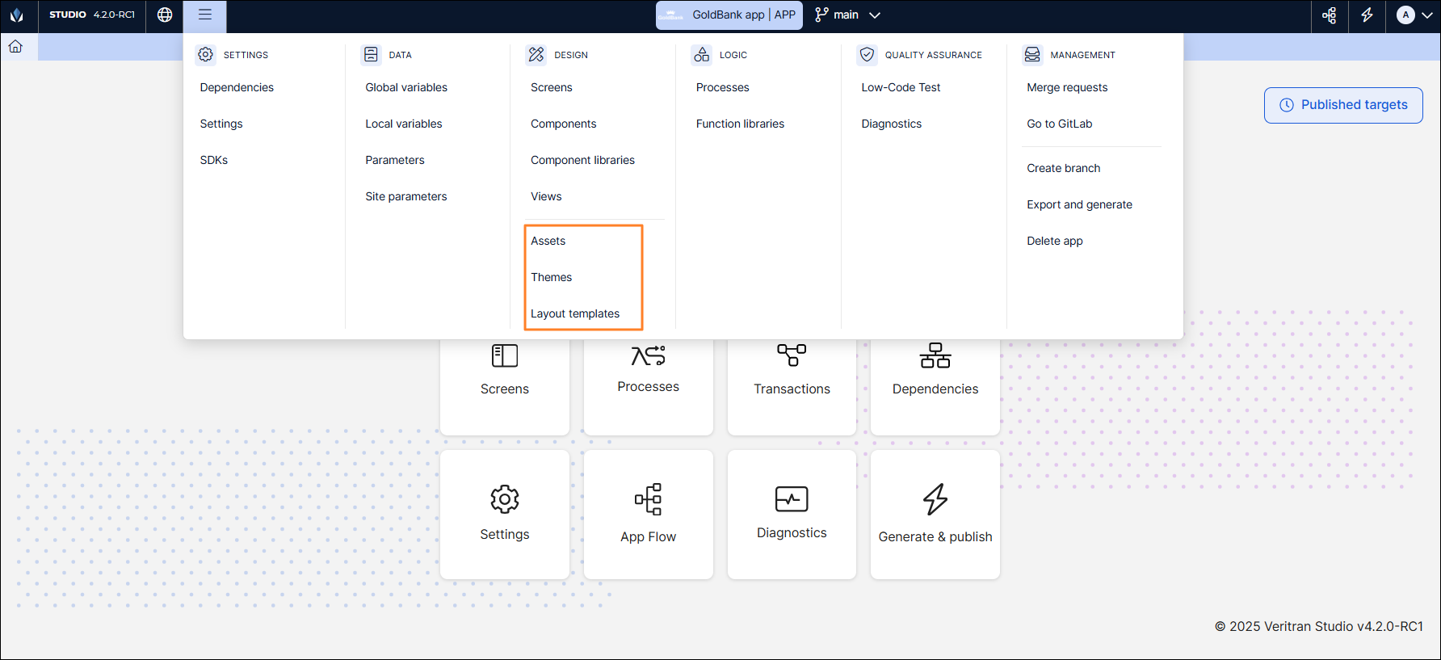Open the Transactions tile
The width and height of the screenshot is (1441, 660).
(x=792, y=372)
